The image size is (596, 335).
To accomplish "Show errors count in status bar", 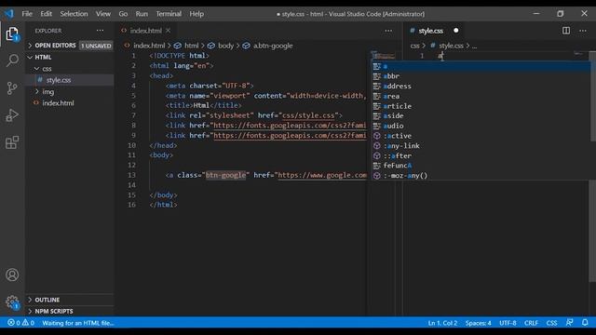I will [x=14, y=323].
